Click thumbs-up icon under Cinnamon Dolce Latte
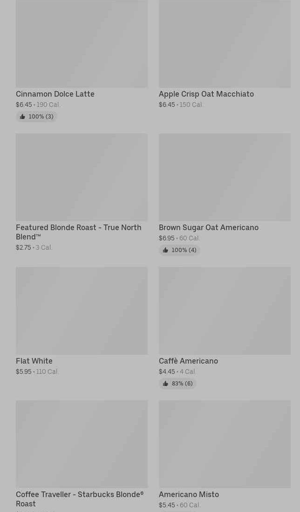The image size is (300, 512). pos(22,117)
